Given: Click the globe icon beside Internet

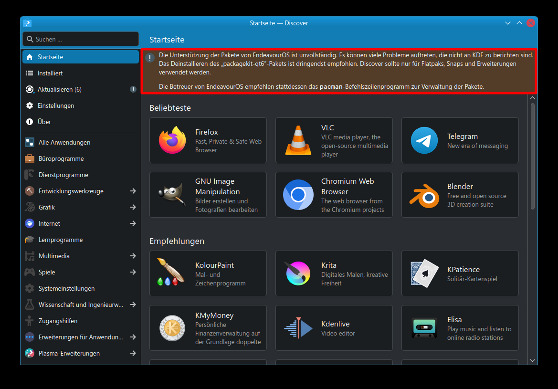Looking at the screenshot, I should pyautogui.click(x=30, y=223).
